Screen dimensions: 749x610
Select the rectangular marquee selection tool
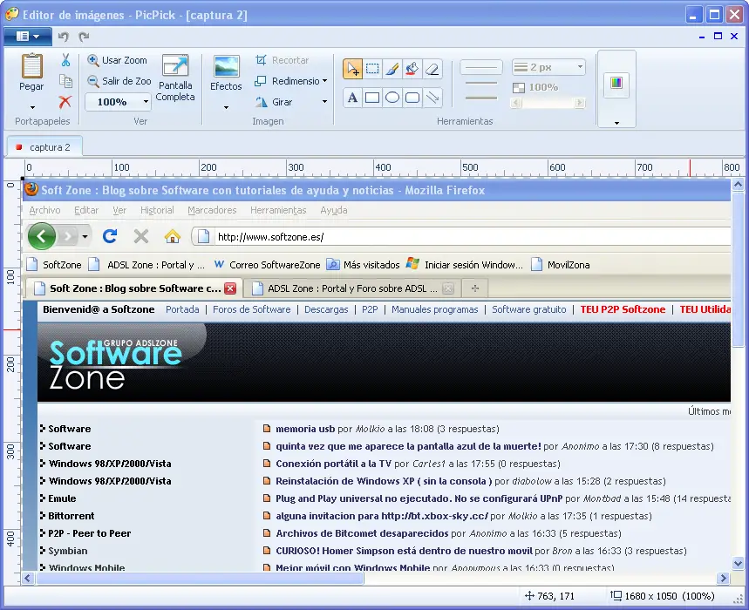[x=372, y=69]
